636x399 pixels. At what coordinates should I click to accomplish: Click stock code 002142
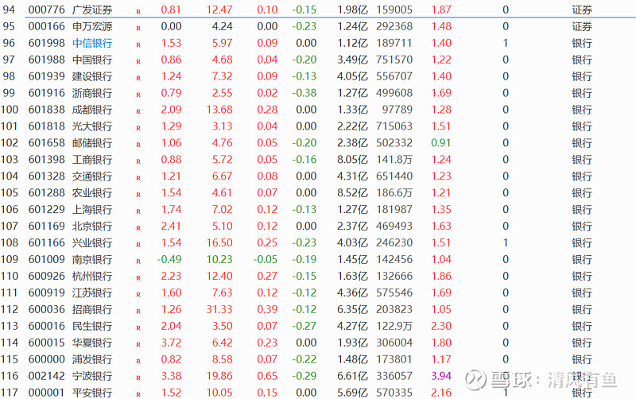(x=47, y=376)
